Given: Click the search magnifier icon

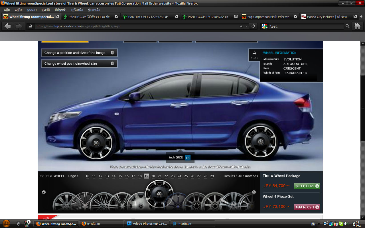Looking at the screenshot, I should pyautogui.click(x=347, y=26).
